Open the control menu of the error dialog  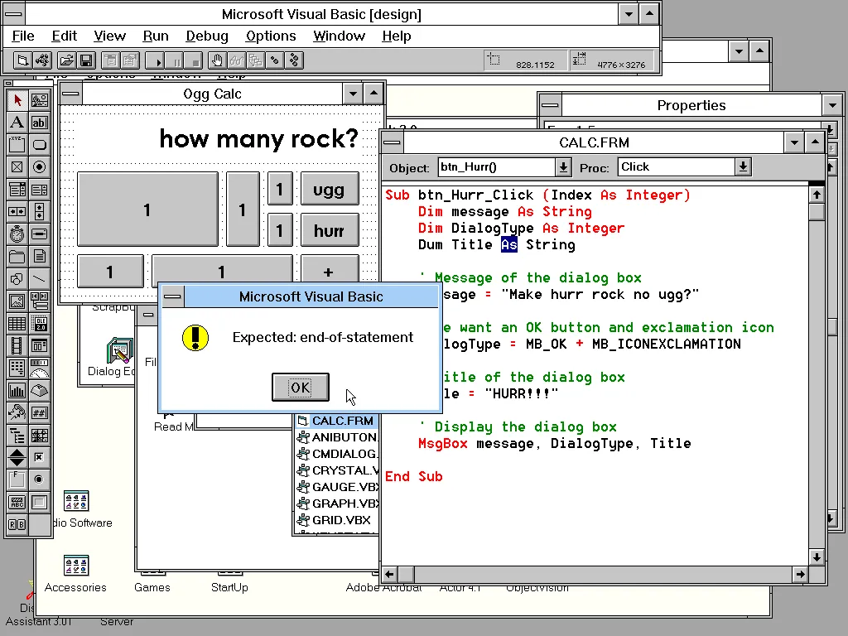[173, 296]
